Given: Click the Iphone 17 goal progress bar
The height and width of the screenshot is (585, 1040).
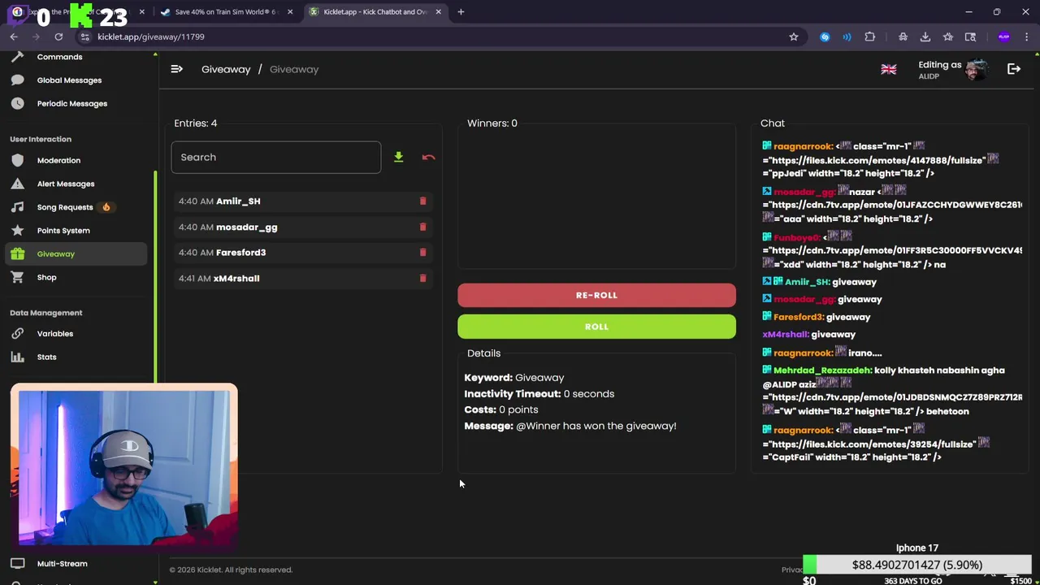Looking at the screenshot, I should pyautogui.click(x=917, y=565).
